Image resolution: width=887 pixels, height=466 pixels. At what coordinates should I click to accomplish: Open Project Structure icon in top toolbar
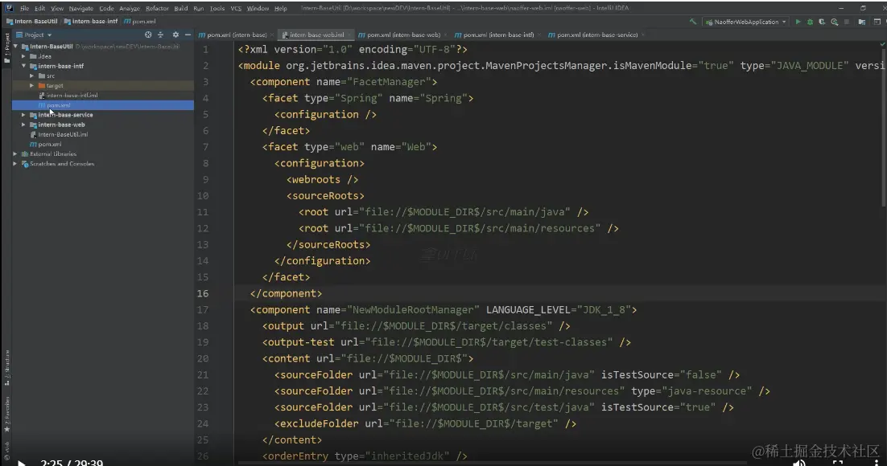(x=861, y=22)
